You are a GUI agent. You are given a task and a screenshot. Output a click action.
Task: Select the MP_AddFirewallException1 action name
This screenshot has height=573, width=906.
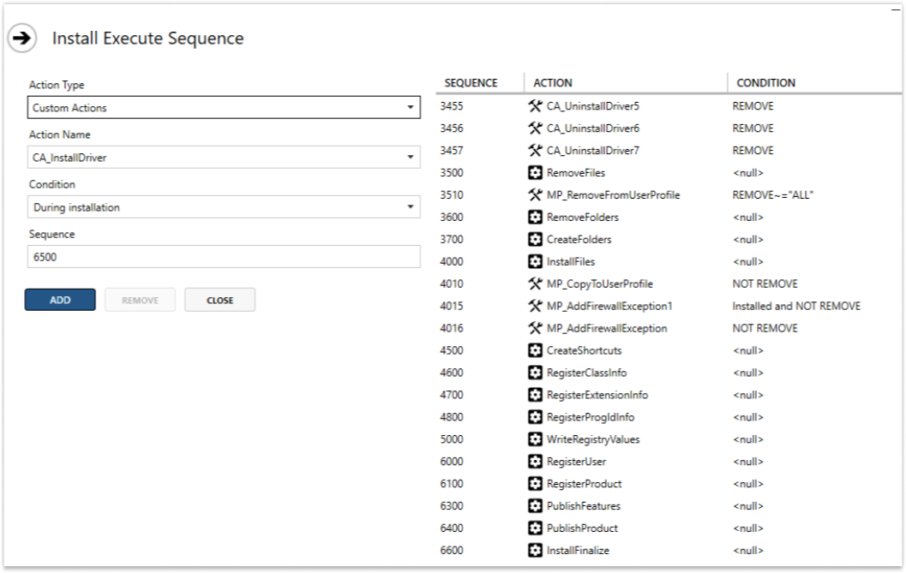[609, 306]
